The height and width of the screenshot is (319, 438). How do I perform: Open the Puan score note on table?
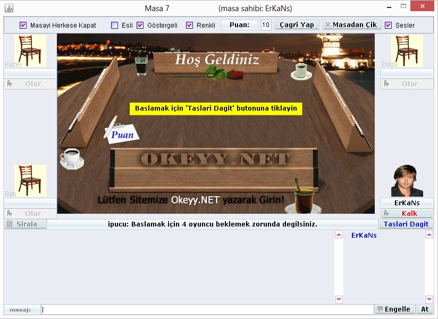point(122,133)
